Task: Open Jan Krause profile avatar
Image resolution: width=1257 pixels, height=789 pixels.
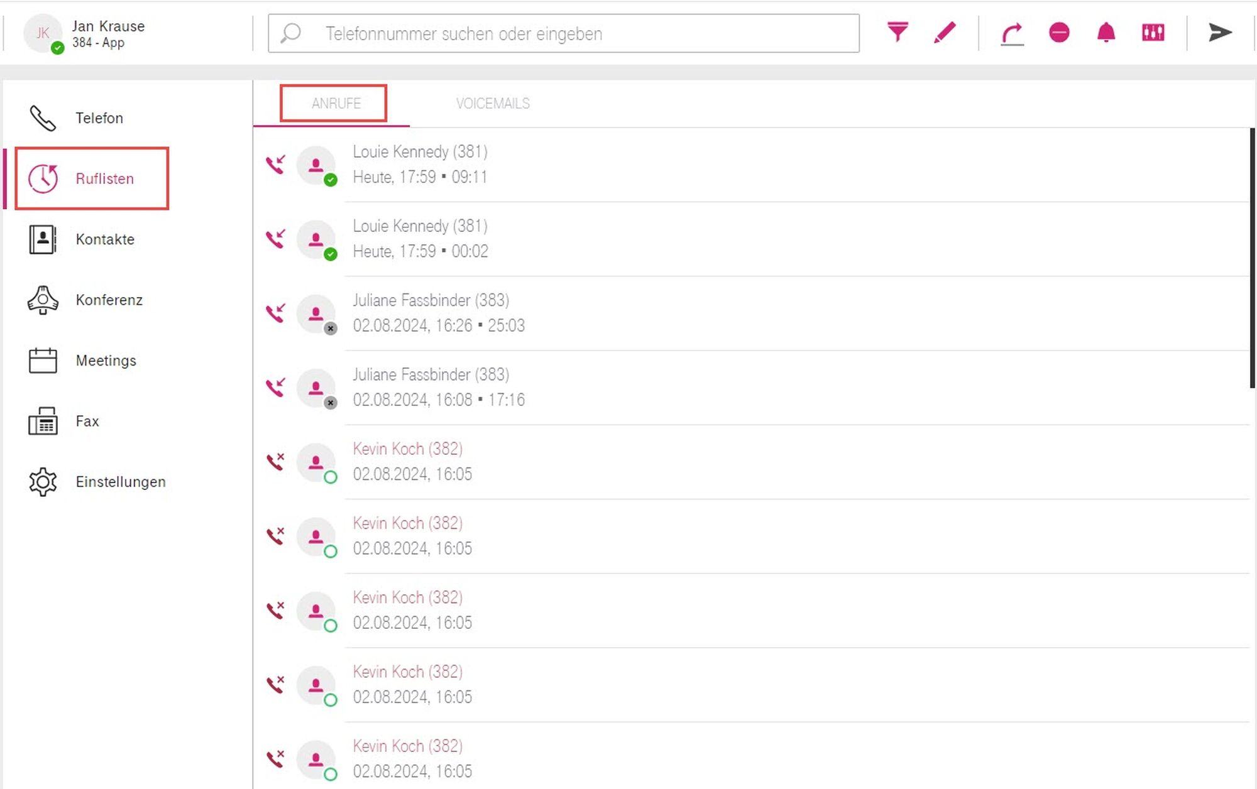Action: pyautogui.click(x=43, y=33)
